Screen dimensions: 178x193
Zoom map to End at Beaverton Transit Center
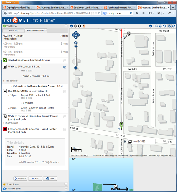pyautogui.click(x=65, y=130)
